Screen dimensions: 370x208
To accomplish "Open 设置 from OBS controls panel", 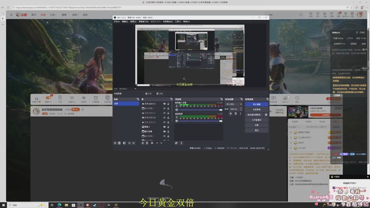I will [257, 125].
